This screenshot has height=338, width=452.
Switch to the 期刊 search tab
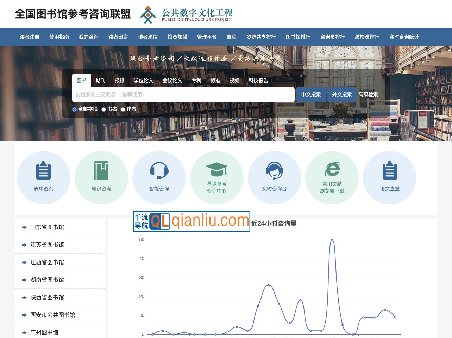point(100,80)
